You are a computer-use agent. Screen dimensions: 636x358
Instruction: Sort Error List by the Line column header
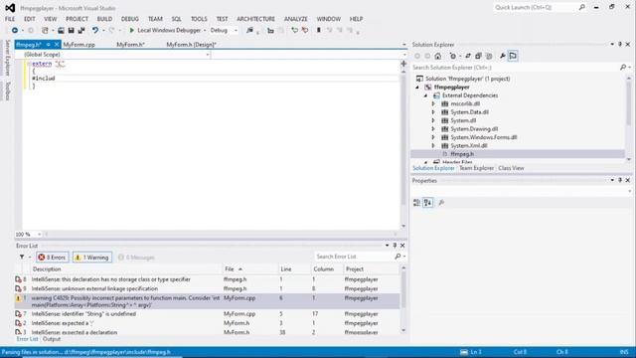point(295,269)
